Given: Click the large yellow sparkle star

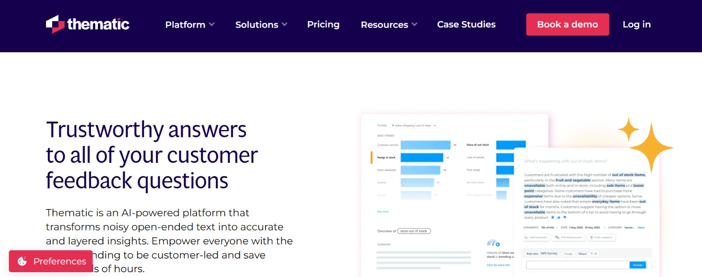Looking at the screenshot, I should pos(651,147).
